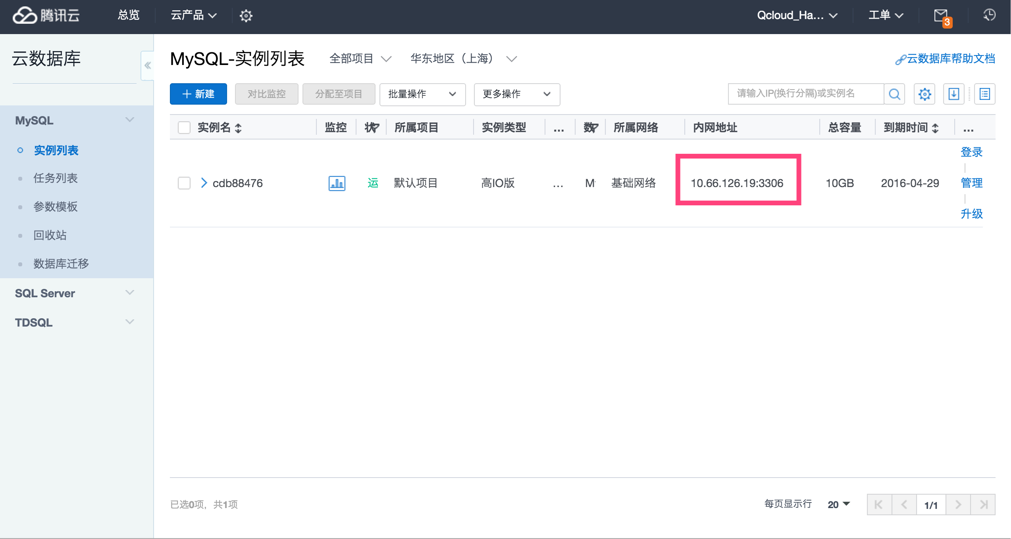Open the 全部项目 project filter
Image resolution: width=1011 pixels, height=539 pixels.
click(x=360, y=59)
